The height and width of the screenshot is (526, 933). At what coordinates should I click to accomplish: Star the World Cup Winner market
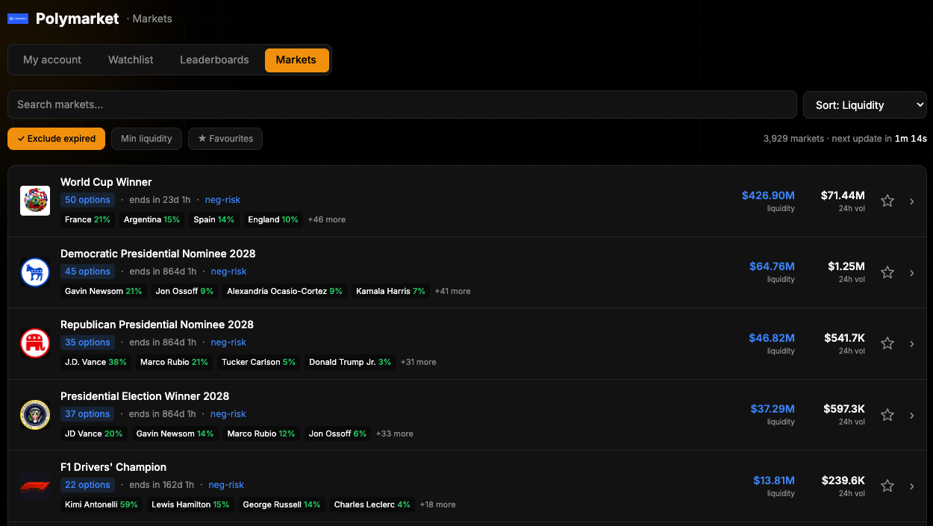click(887, 201)
